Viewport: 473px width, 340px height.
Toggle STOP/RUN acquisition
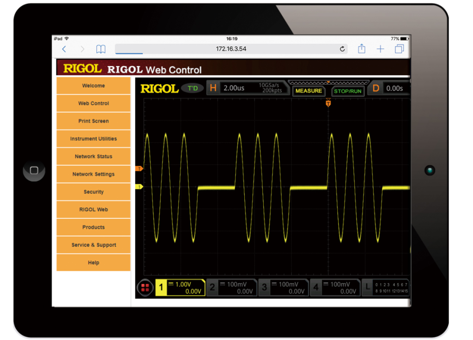tap(347, 91)
